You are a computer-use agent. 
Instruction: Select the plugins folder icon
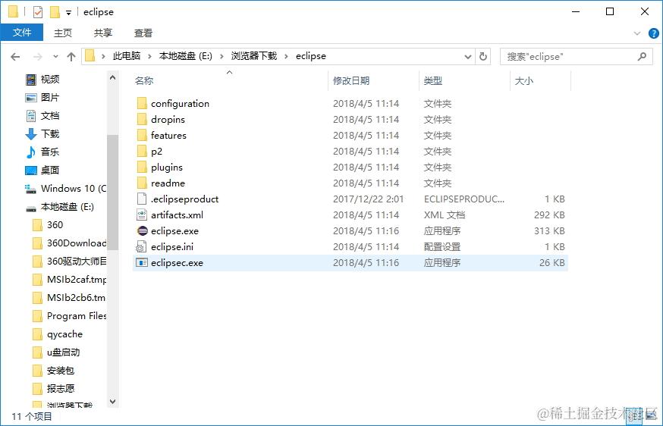click(142, 168)
